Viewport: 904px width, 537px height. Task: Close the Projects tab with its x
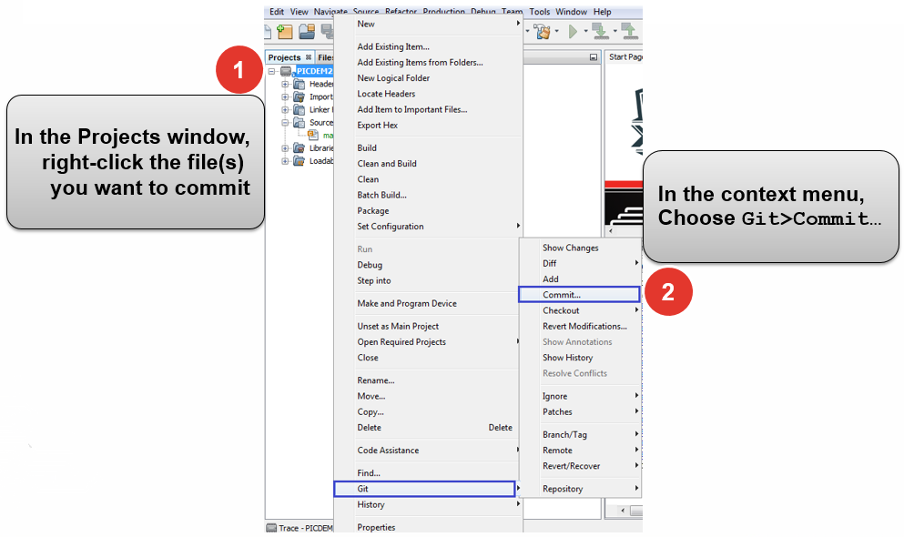point(308,57)
